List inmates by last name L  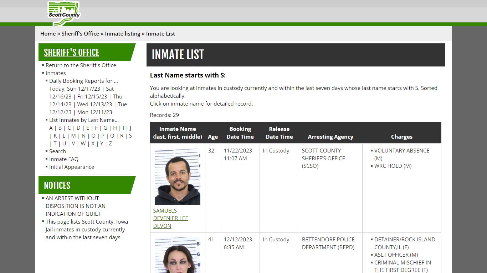[x=64, y=135]
